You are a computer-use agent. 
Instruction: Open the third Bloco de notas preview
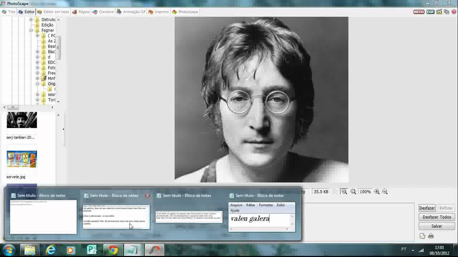click(189, 217)
